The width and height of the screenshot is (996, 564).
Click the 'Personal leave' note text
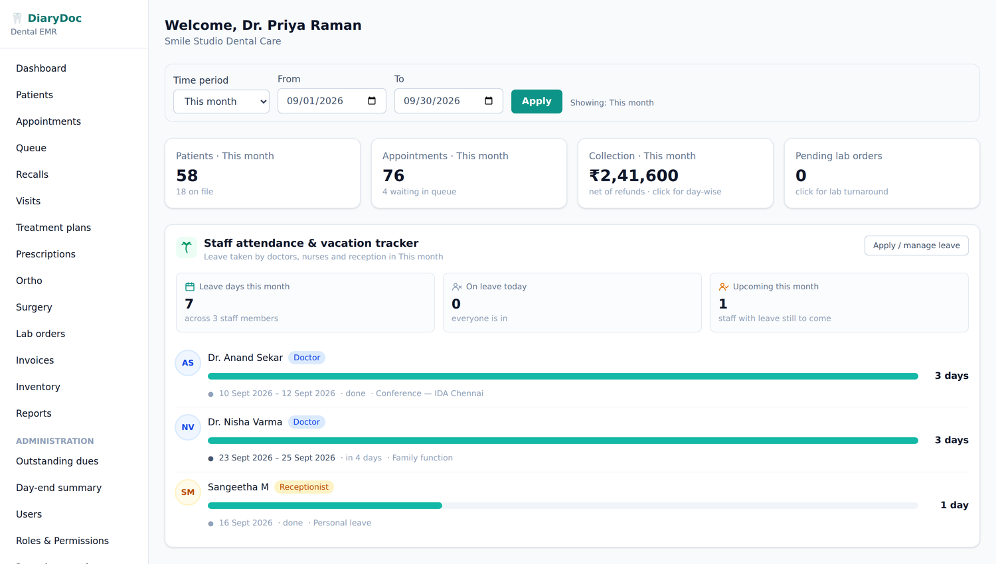coord(342,523)
